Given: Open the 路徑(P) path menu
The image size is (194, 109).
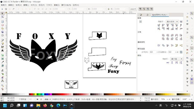Looking at the screenshot, I should coord(42,5).
